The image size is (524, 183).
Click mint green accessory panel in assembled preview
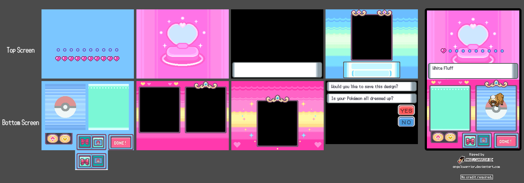[x=450, y=108]
